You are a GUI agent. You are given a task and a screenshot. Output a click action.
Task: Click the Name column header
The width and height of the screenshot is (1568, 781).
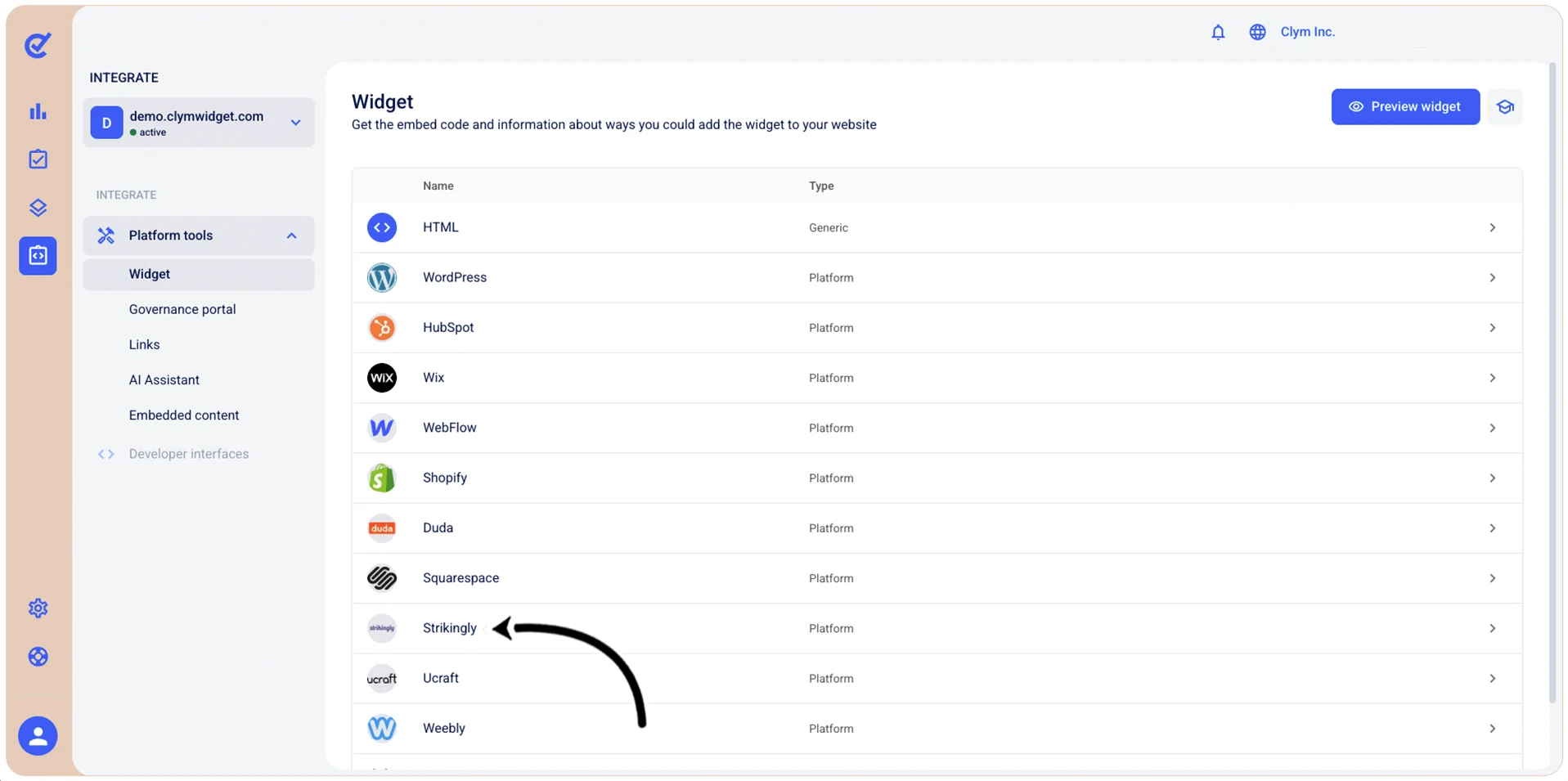(438, 186)
